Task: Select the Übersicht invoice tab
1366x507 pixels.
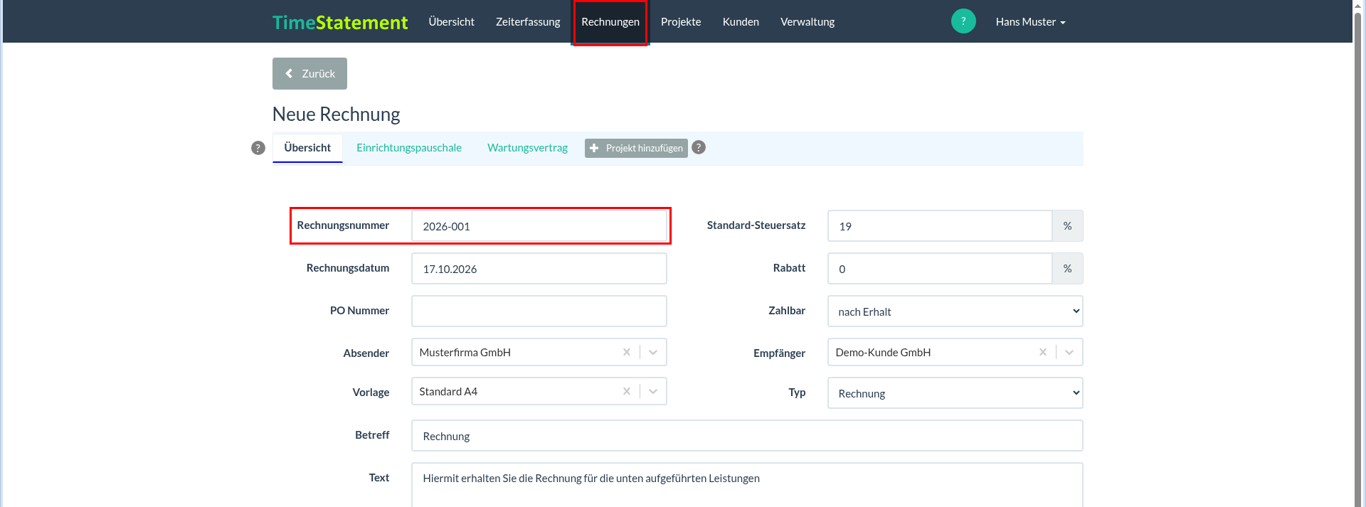Action: [307, 148]
